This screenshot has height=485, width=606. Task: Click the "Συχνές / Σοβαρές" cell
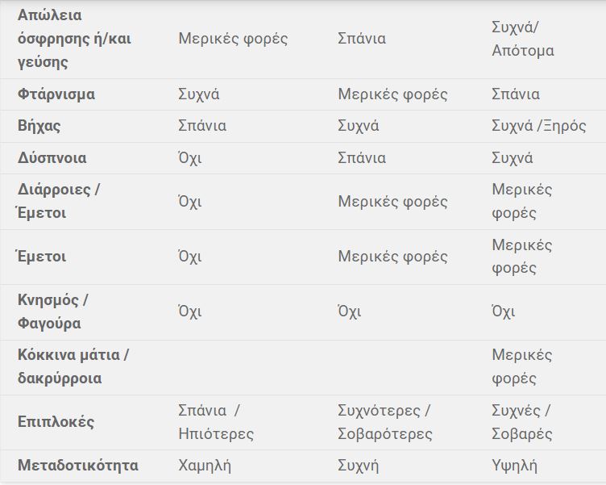[x=521, y=422]
